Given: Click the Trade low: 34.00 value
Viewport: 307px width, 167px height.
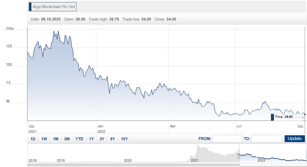Looking at the screenshot, I should [x=137, y=19].
